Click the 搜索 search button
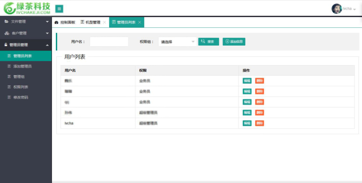Screen dimensions: 362x183 point(209,42)
